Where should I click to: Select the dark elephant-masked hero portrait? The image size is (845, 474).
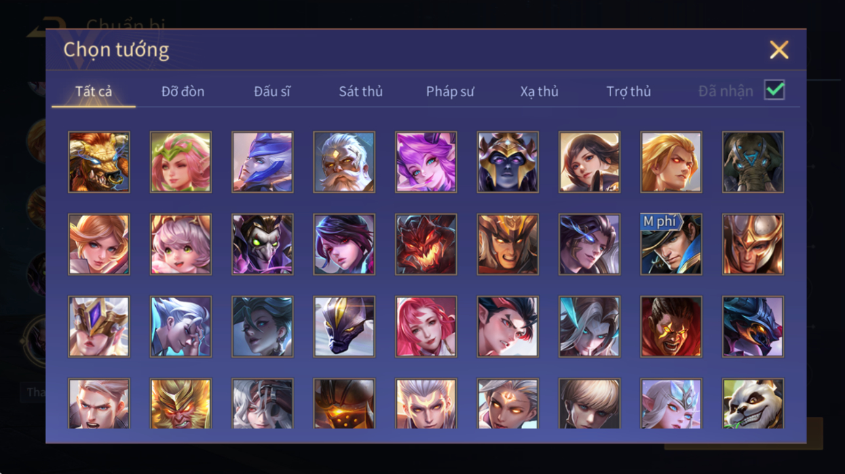point(753,162)
